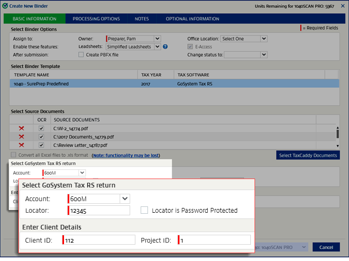This screenshot has height=261, width=349.
Task: Toggle the E-Access checkbox
Action: coord(190,47)
